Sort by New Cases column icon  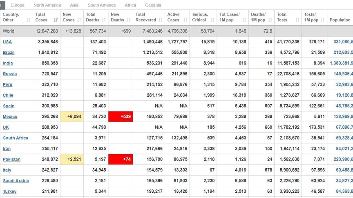click(x=79, y=20)
